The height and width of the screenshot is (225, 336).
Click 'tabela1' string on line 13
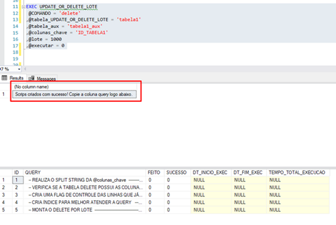pos(129,20)
